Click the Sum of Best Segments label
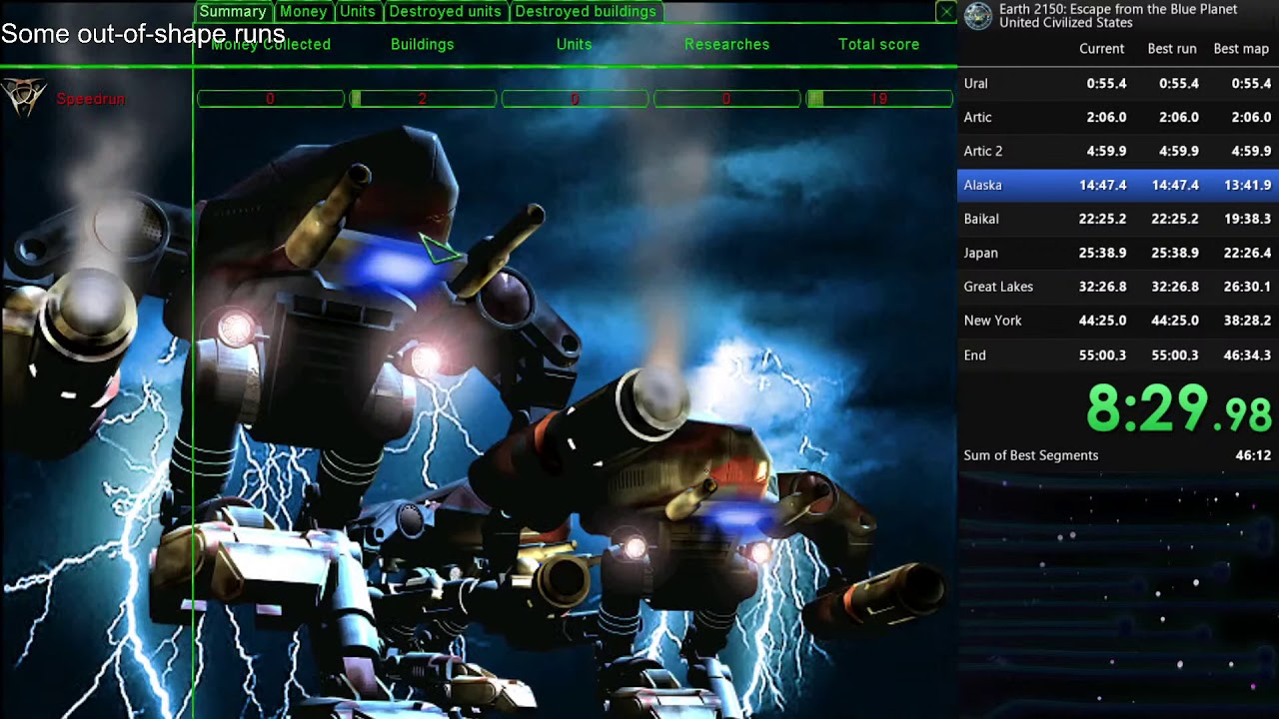 click(x=1030, y=455)
